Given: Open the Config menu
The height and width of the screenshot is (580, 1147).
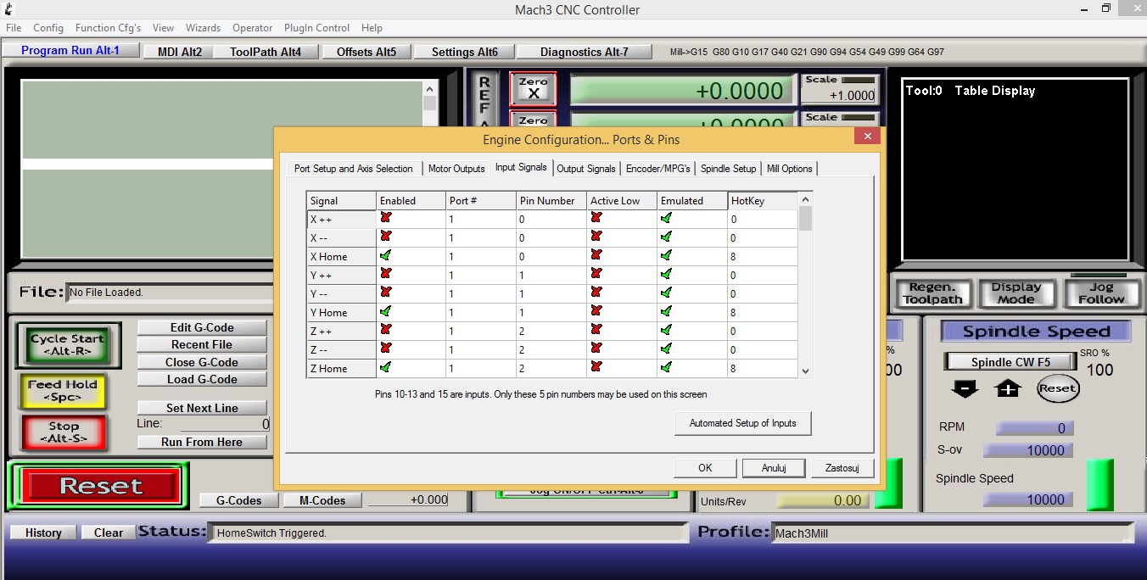Looking at the screenshot, I should (48, 28).
